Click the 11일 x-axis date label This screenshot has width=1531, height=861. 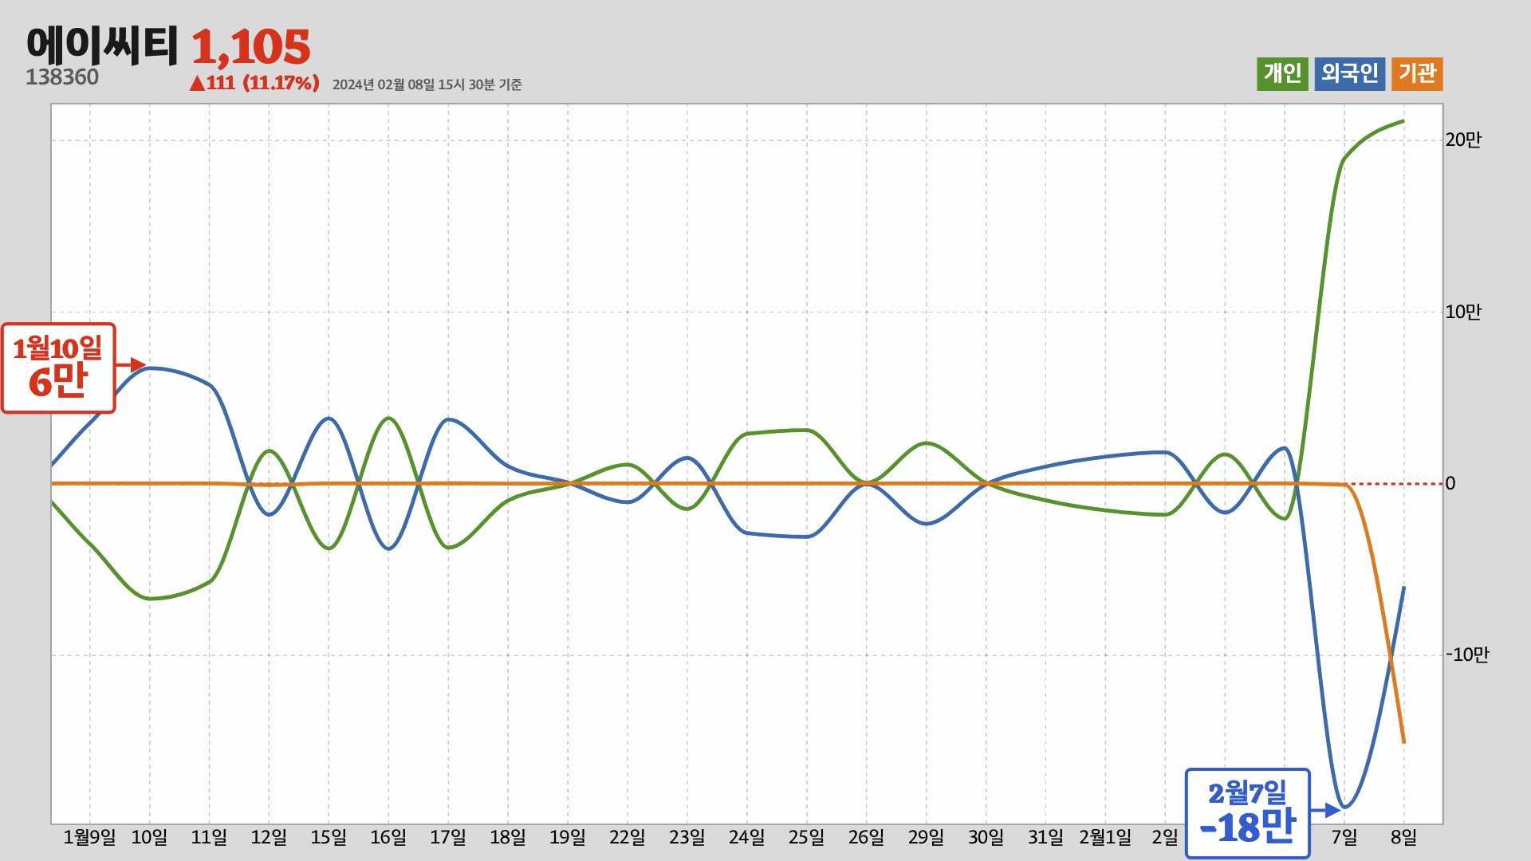[209, 838]
